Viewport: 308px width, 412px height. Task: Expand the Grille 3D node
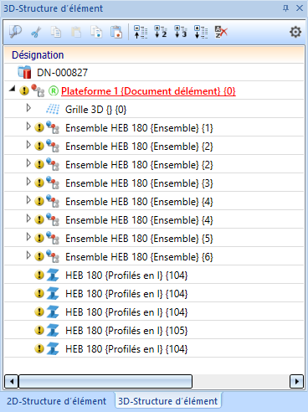(28, 108)
